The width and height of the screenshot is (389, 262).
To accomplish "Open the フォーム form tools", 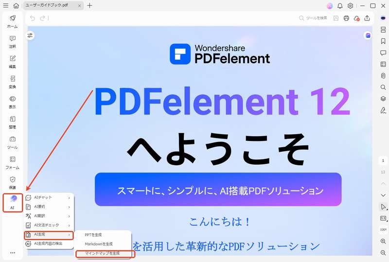I will (13, 163).
